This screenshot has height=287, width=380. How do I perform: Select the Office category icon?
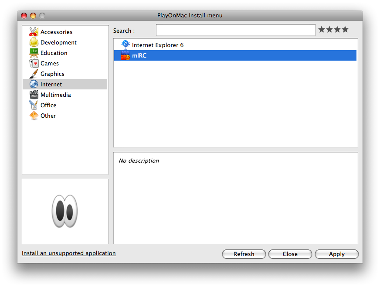(x=34, y=105)
